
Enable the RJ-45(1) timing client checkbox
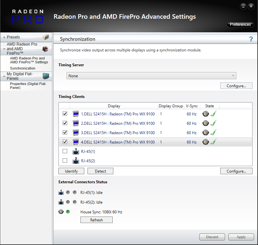65,151
